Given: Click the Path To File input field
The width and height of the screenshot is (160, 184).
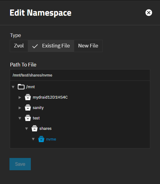Looking at the screenshot, I should click(80, 75).
